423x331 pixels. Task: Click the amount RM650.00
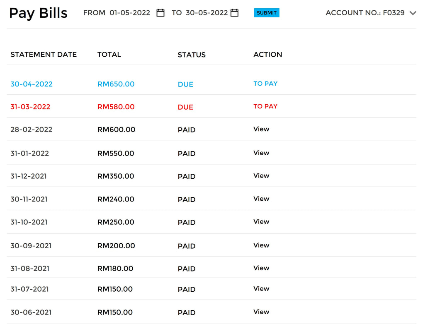pos(116,84)
